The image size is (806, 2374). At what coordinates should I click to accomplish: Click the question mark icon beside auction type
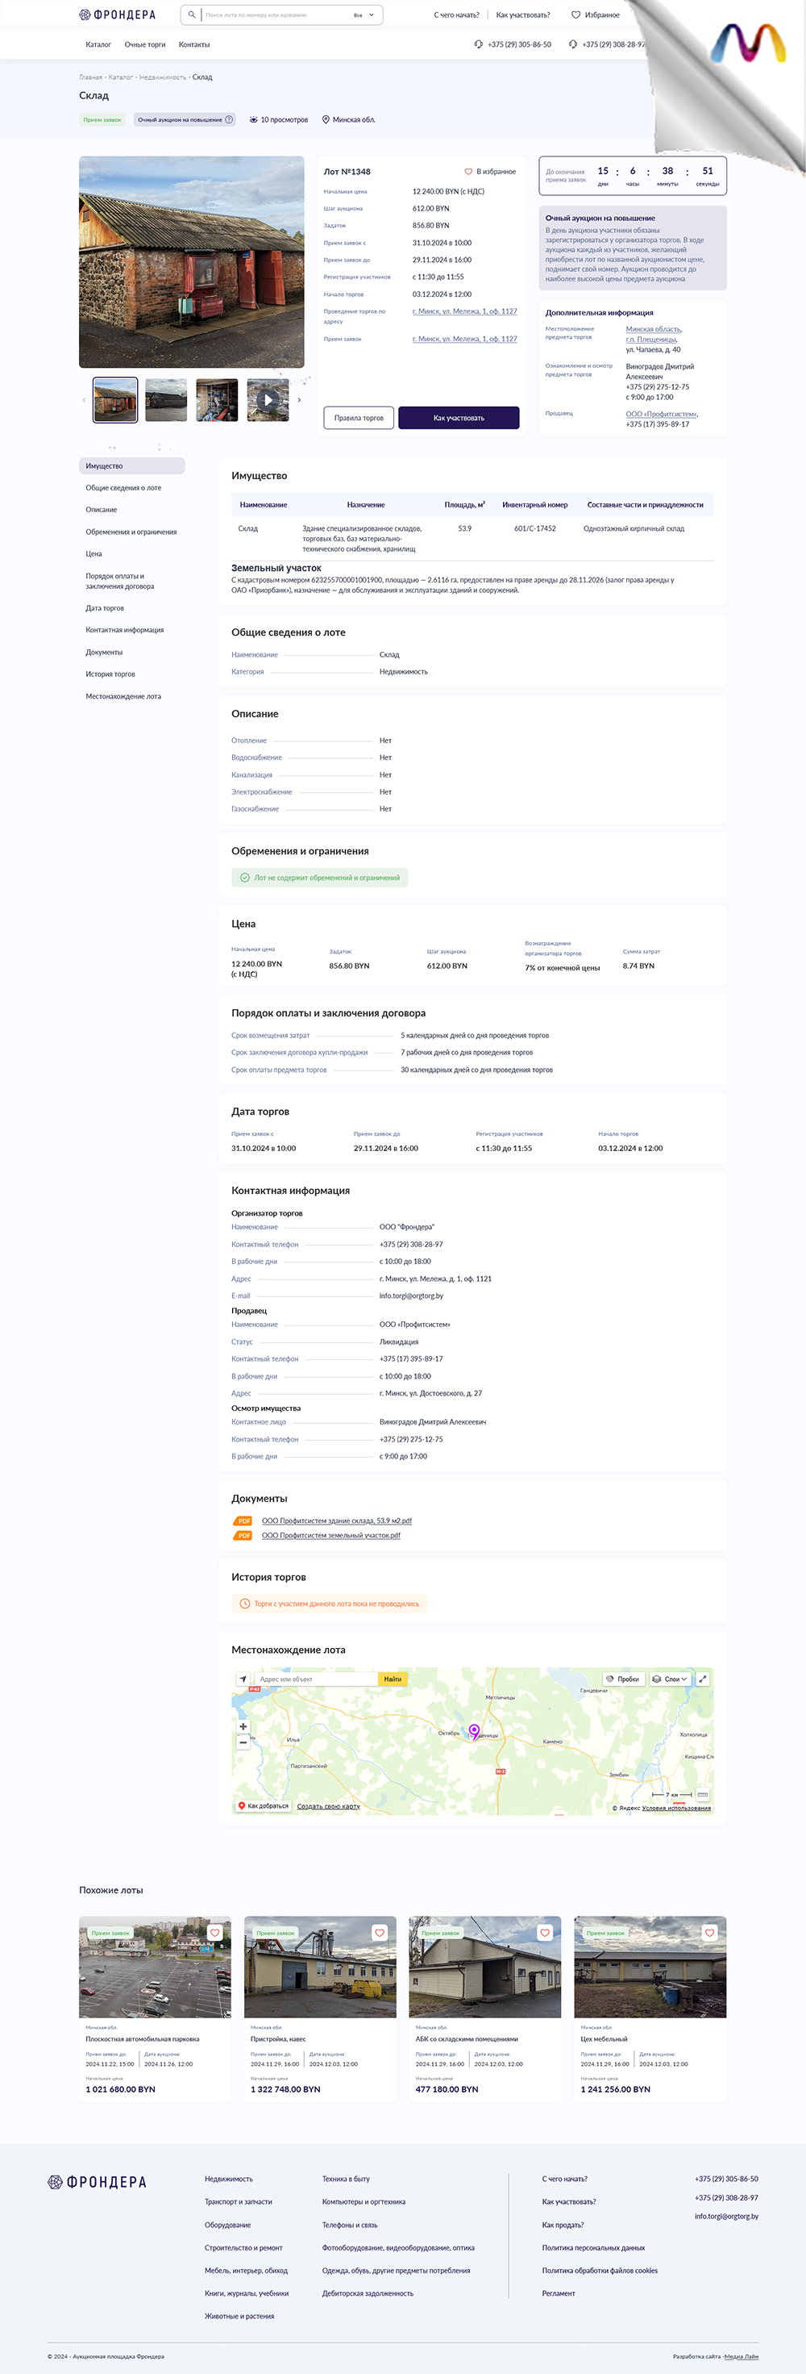coord(230,120)
